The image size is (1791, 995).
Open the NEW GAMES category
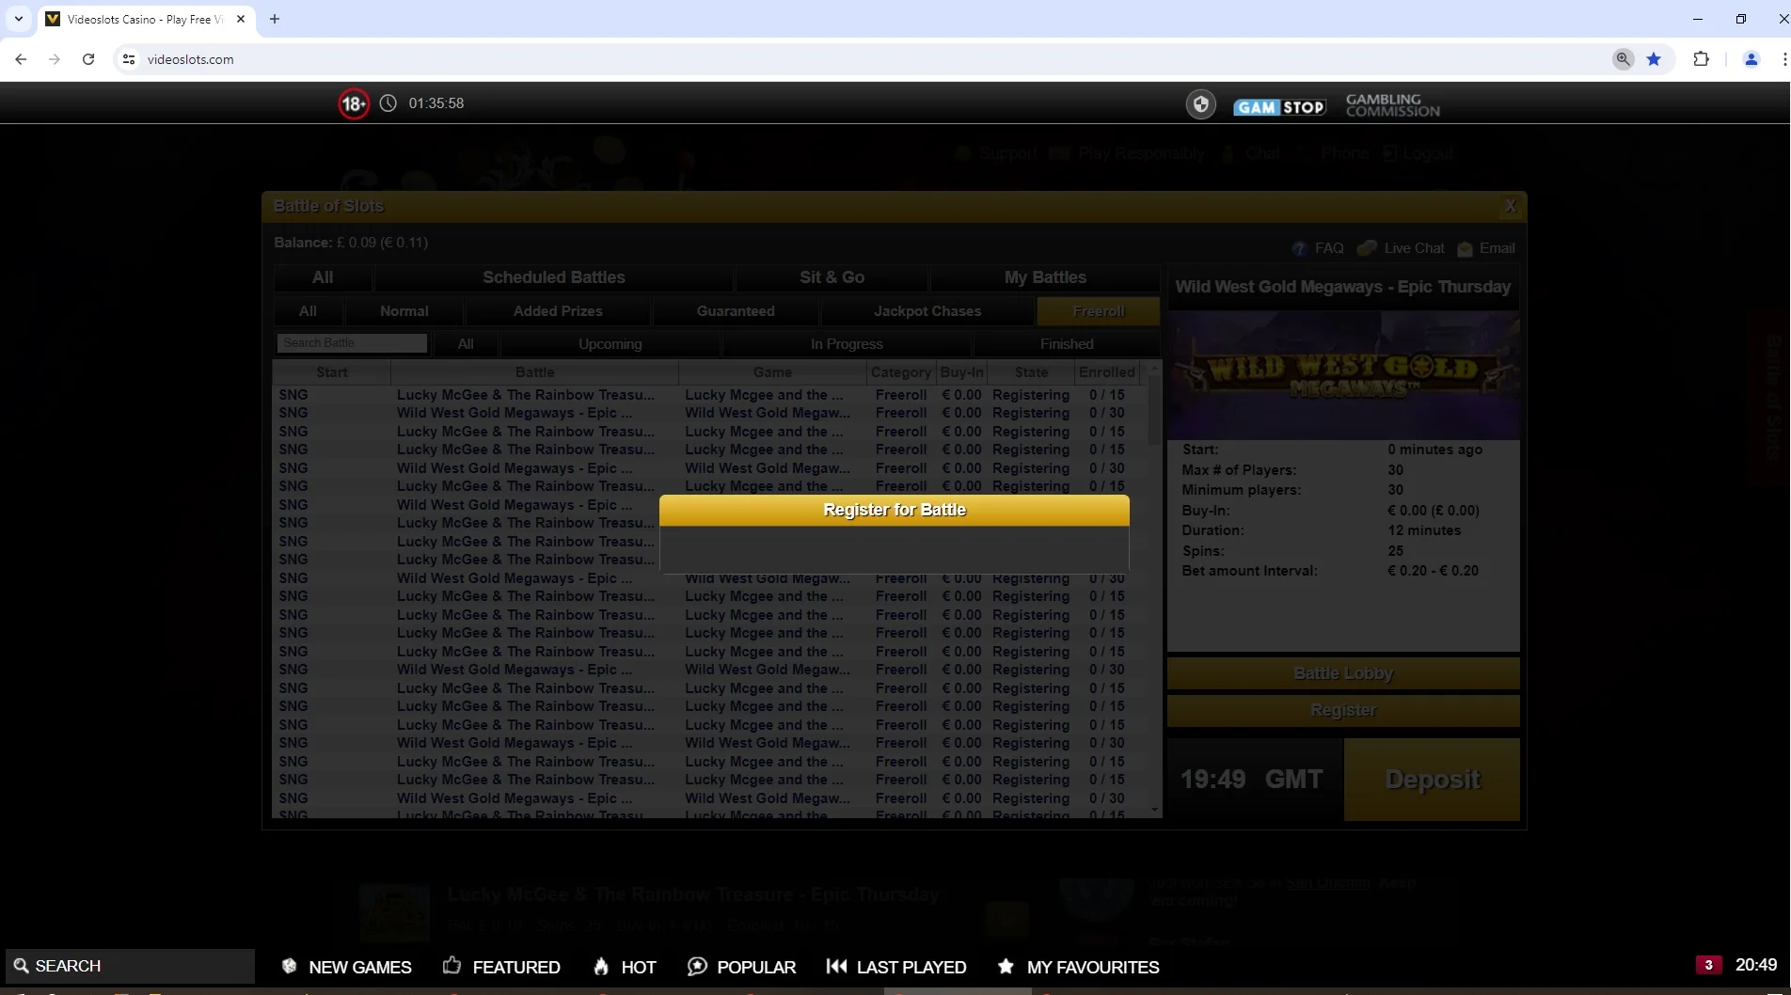[346, 967]
